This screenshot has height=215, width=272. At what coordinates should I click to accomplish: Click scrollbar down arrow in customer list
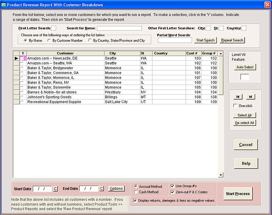[220, 175]
